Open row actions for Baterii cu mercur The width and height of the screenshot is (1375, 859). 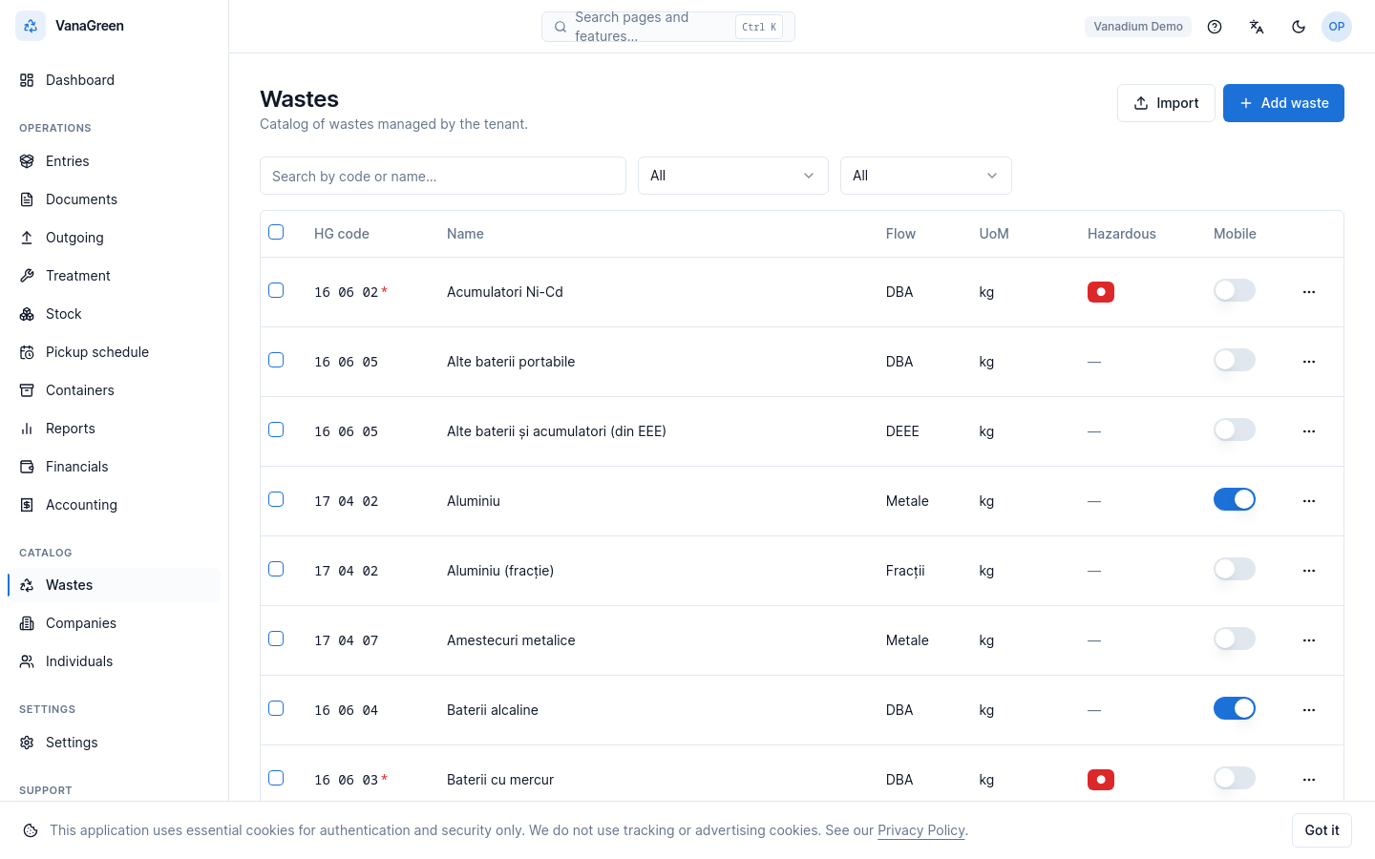[x=1309, y=780]
